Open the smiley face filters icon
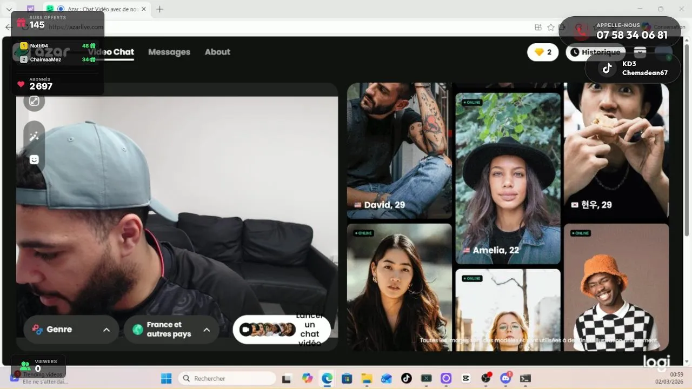 click(34, 159)
